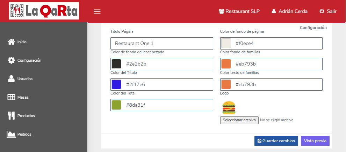The image size is (346, 152).
Task: Click the Inicio home icon
Action: (x=11, y=42)
